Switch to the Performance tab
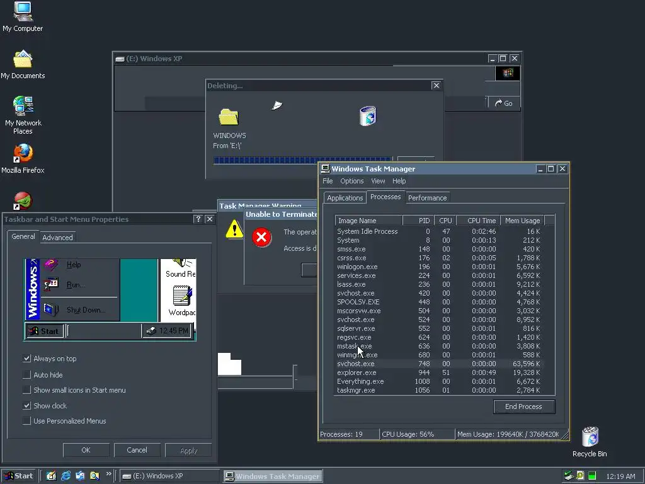 pyautogui.click(x=427, y=198)
